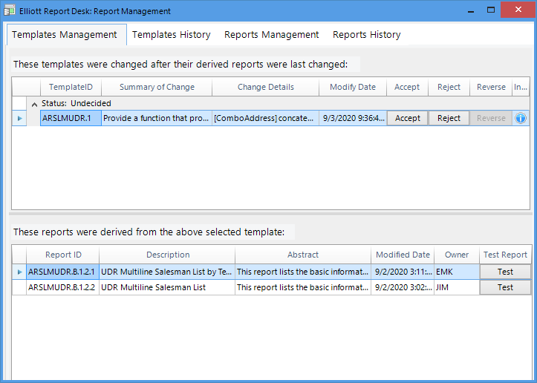The width and height of the screenshot is (537, 383).
Task: Collapse the Status: Undecided group
Action: click(x=34, y=104)
